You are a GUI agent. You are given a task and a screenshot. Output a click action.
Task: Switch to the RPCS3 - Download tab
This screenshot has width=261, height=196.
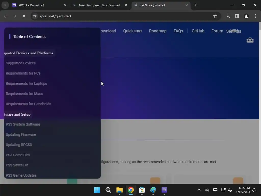click(40, 5)
